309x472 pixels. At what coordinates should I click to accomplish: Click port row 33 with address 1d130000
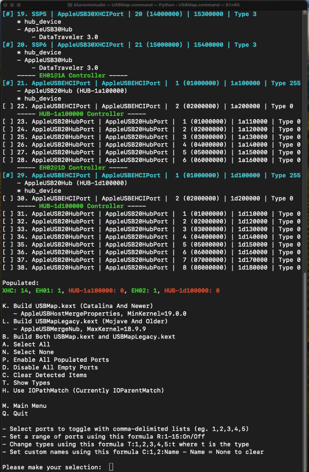pyautogui.click(x=151, y=229)
